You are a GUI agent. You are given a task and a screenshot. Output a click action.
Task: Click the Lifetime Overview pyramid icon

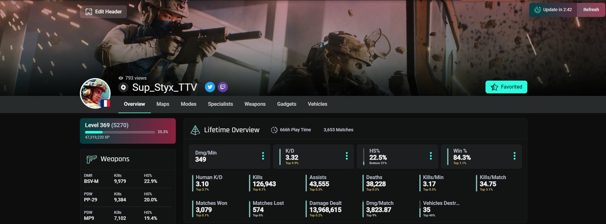pyautogui.click(x=195, y=130)
